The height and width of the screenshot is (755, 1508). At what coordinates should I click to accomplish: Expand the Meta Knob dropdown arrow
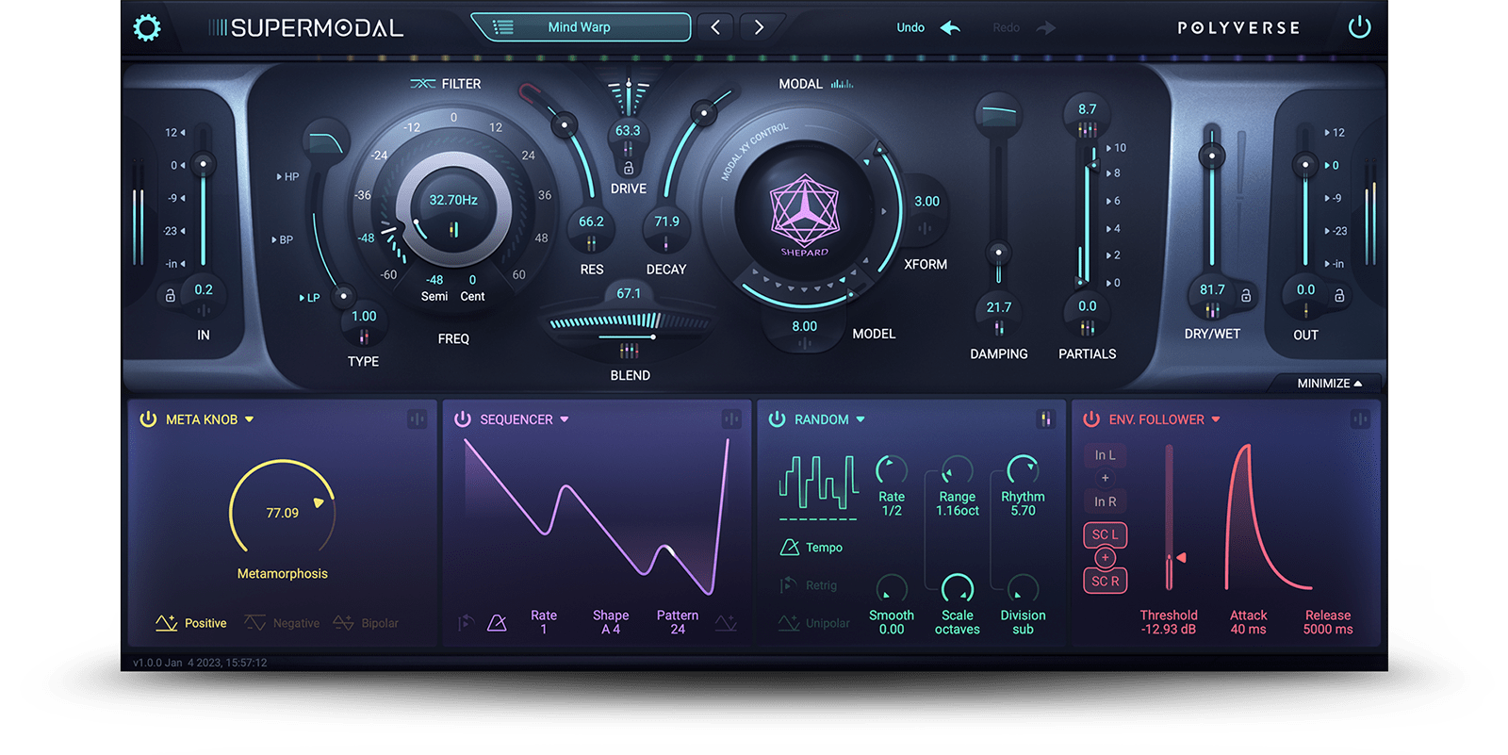click(x=250, y=419)
